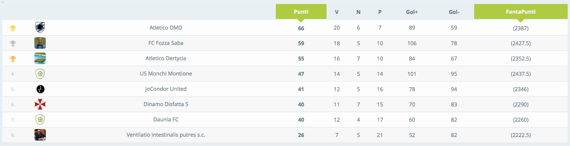Image resolution: width=570 pixels, height=146 pixels.
Task: Click the trophy icon beside Atletico Dertycia
Action: (x=13, y=59)
